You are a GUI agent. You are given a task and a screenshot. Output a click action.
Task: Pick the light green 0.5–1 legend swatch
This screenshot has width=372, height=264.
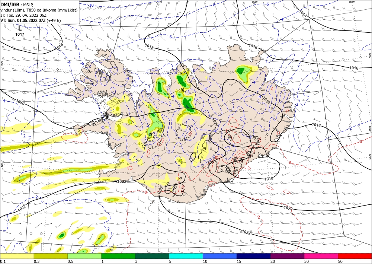[84, 256]
